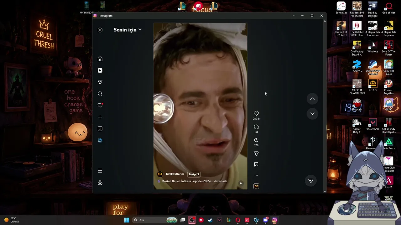Toggle the reel's sound with speaker icon
Viewport: 401px width, 225px height.
(241, 183)
